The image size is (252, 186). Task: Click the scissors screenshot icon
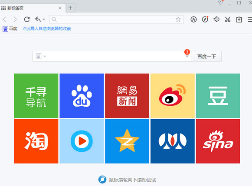point(228,20)
